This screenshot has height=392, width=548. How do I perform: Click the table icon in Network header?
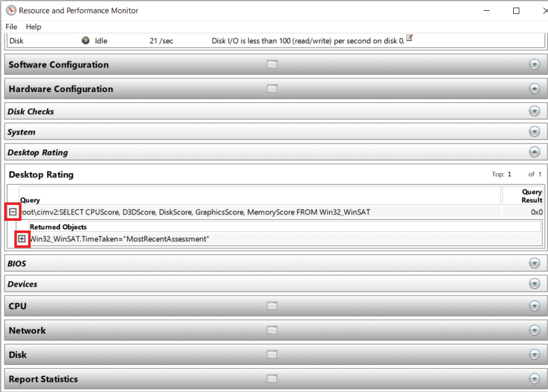click(272, 330)
